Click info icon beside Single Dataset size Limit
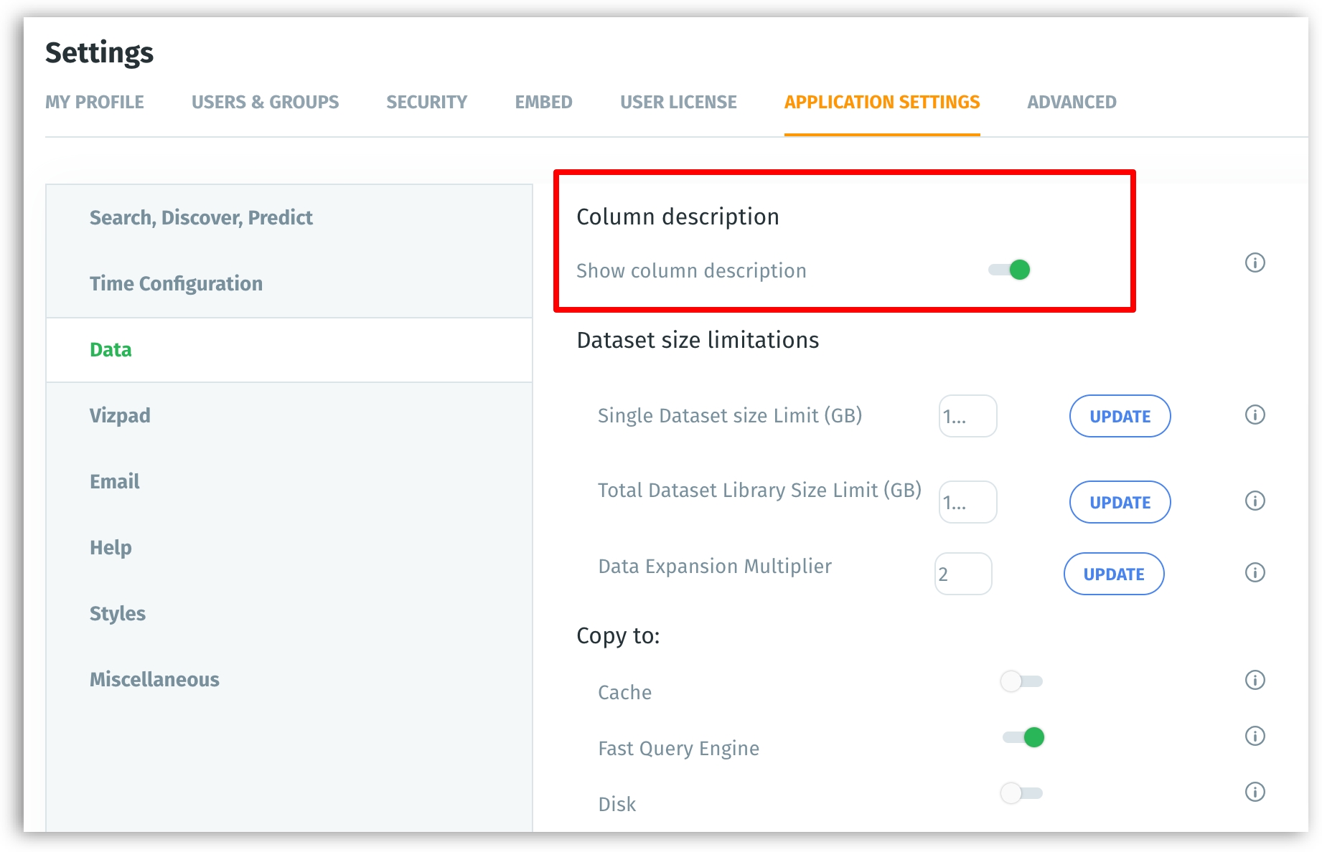 point(1255,415)
